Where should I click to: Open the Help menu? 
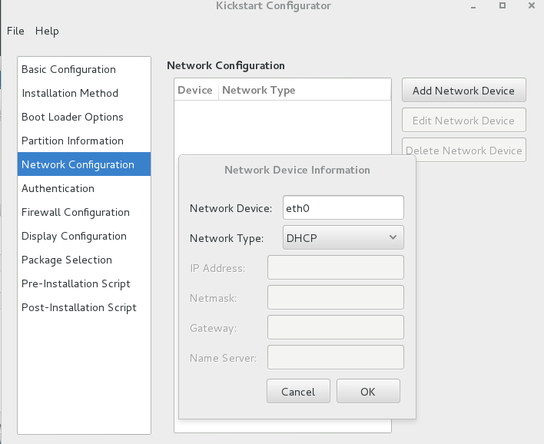47,31
